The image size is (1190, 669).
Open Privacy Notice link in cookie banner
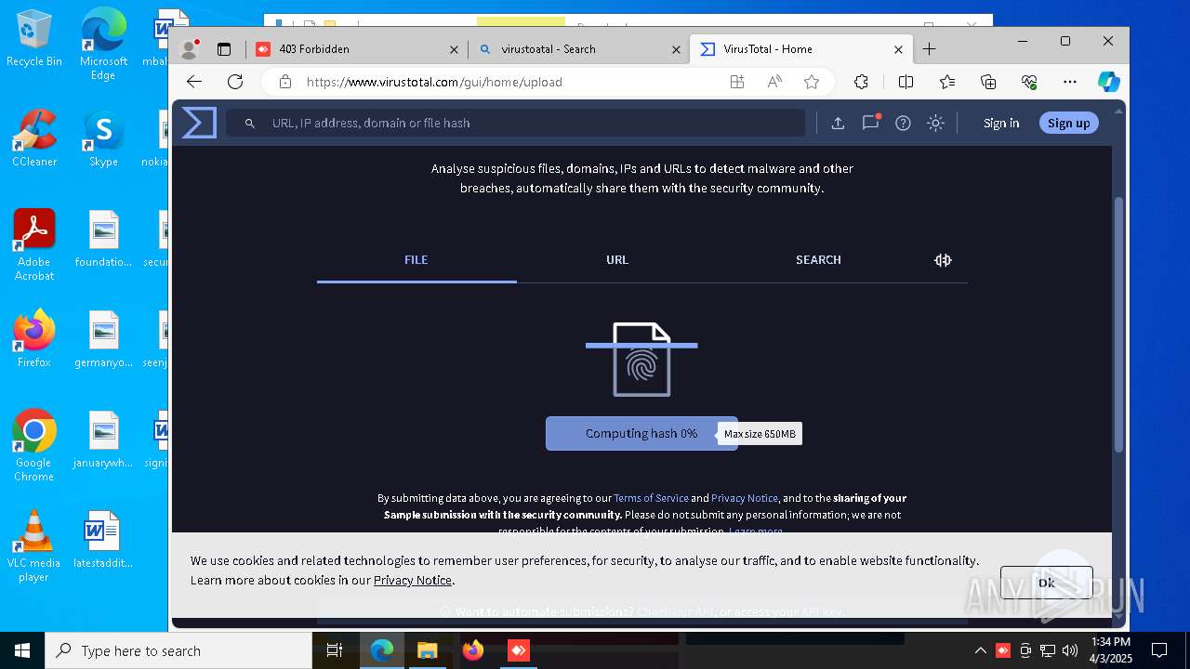[x=413, y=580]
